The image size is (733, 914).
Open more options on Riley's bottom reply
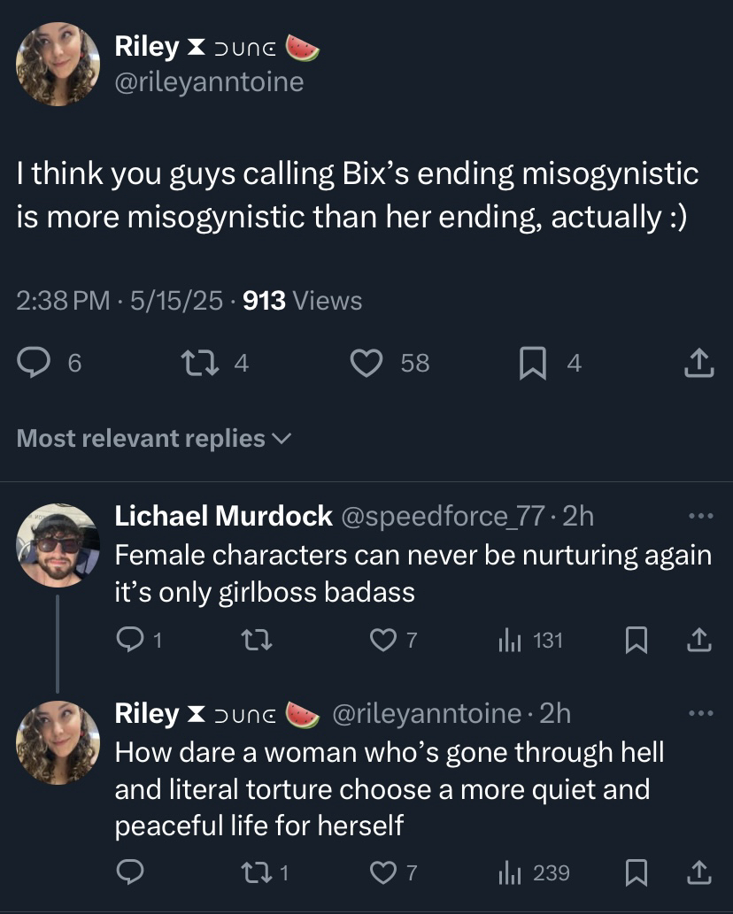[x=699, y=713]
